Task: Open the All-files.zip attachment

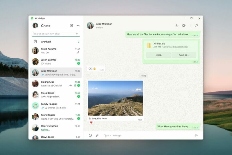Action: pos(159,55)
